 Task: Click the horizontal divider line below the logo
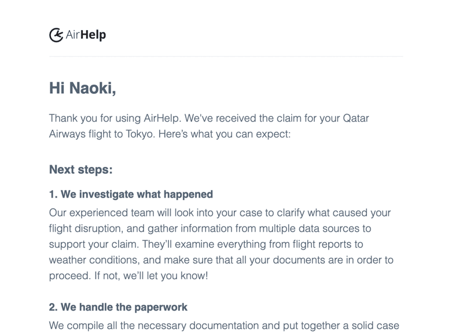(226, 56)
